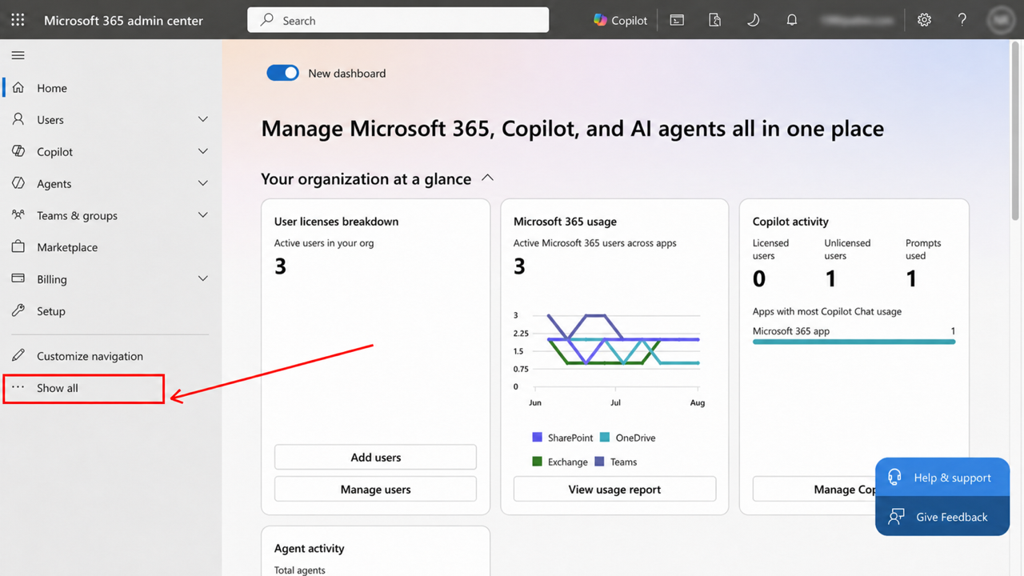Expand the Copilot menu chevron

(x=203, y=151)
